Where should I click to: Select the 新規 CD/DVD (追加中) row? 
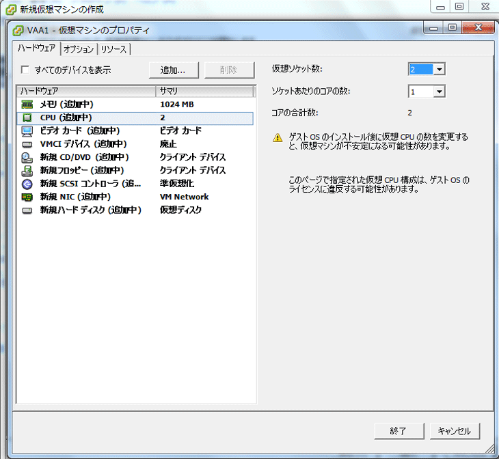click(x=135, y=158)
